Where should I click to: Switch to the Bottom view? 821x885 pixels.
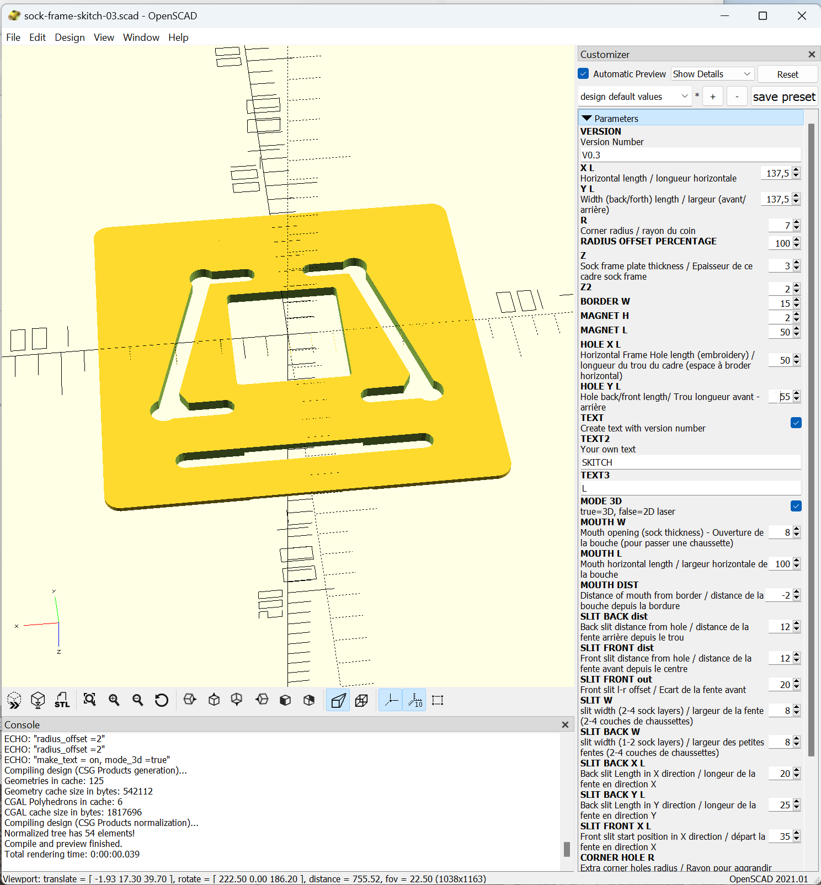tap(237, 700)
